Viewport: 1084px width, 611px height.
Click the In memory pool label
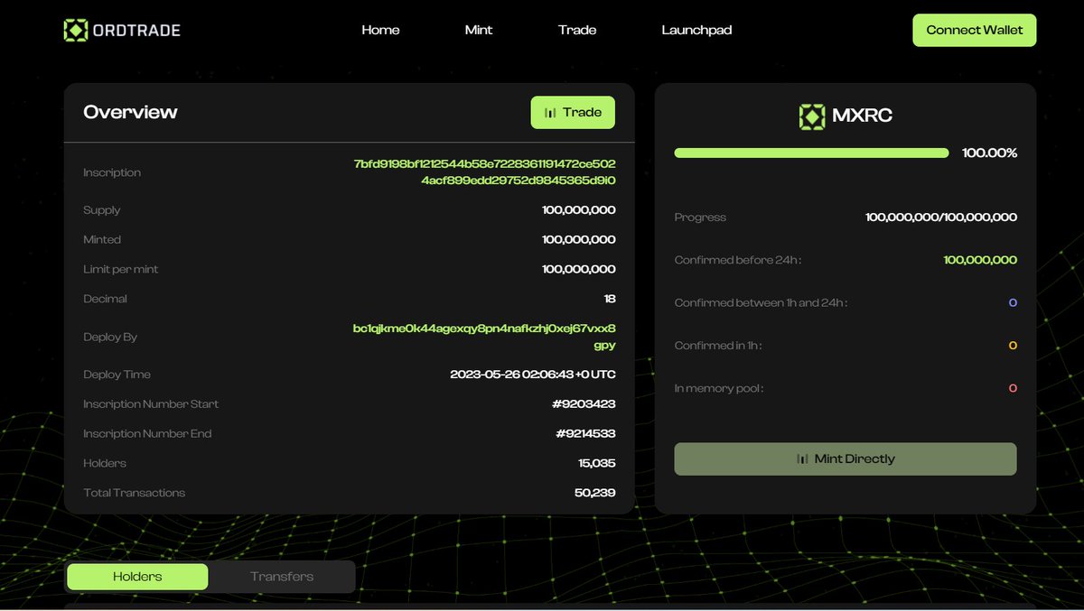pos(719,388)
